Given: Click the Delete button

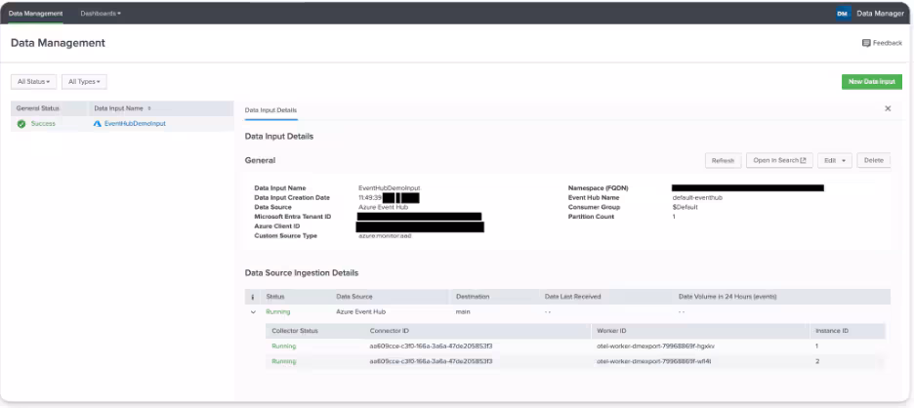Looking at the screenshot, I should tap(873, 160).
